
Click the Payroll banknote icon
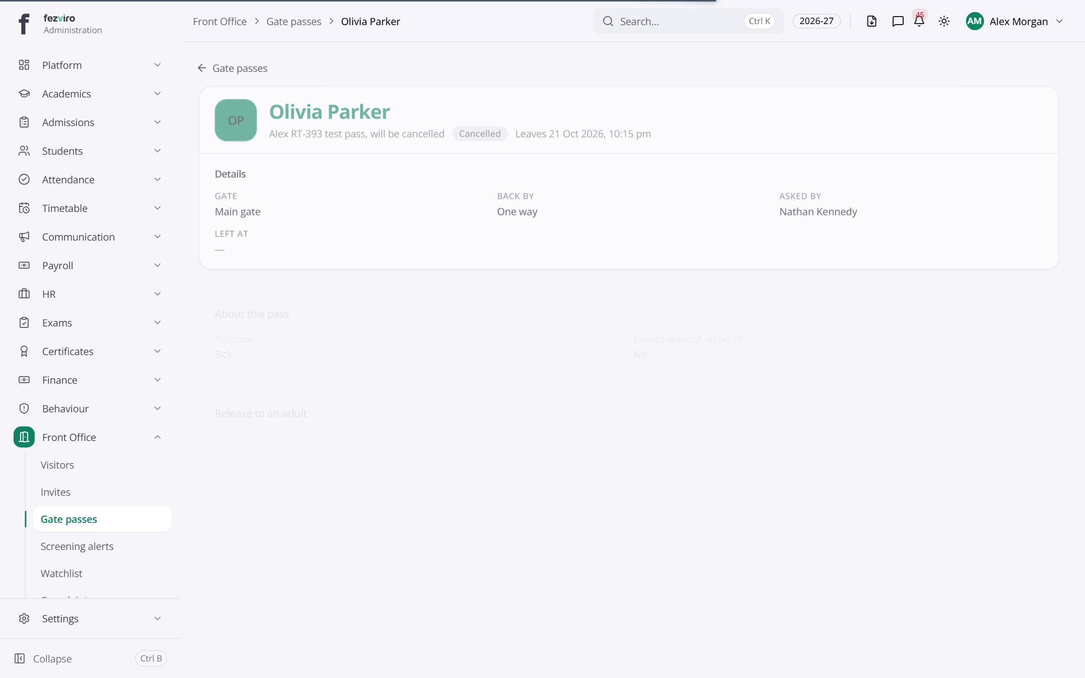(24, 265)
